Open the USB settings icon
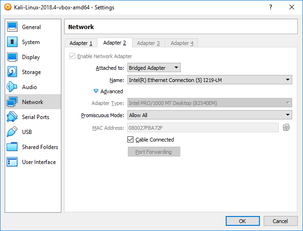 13,132
